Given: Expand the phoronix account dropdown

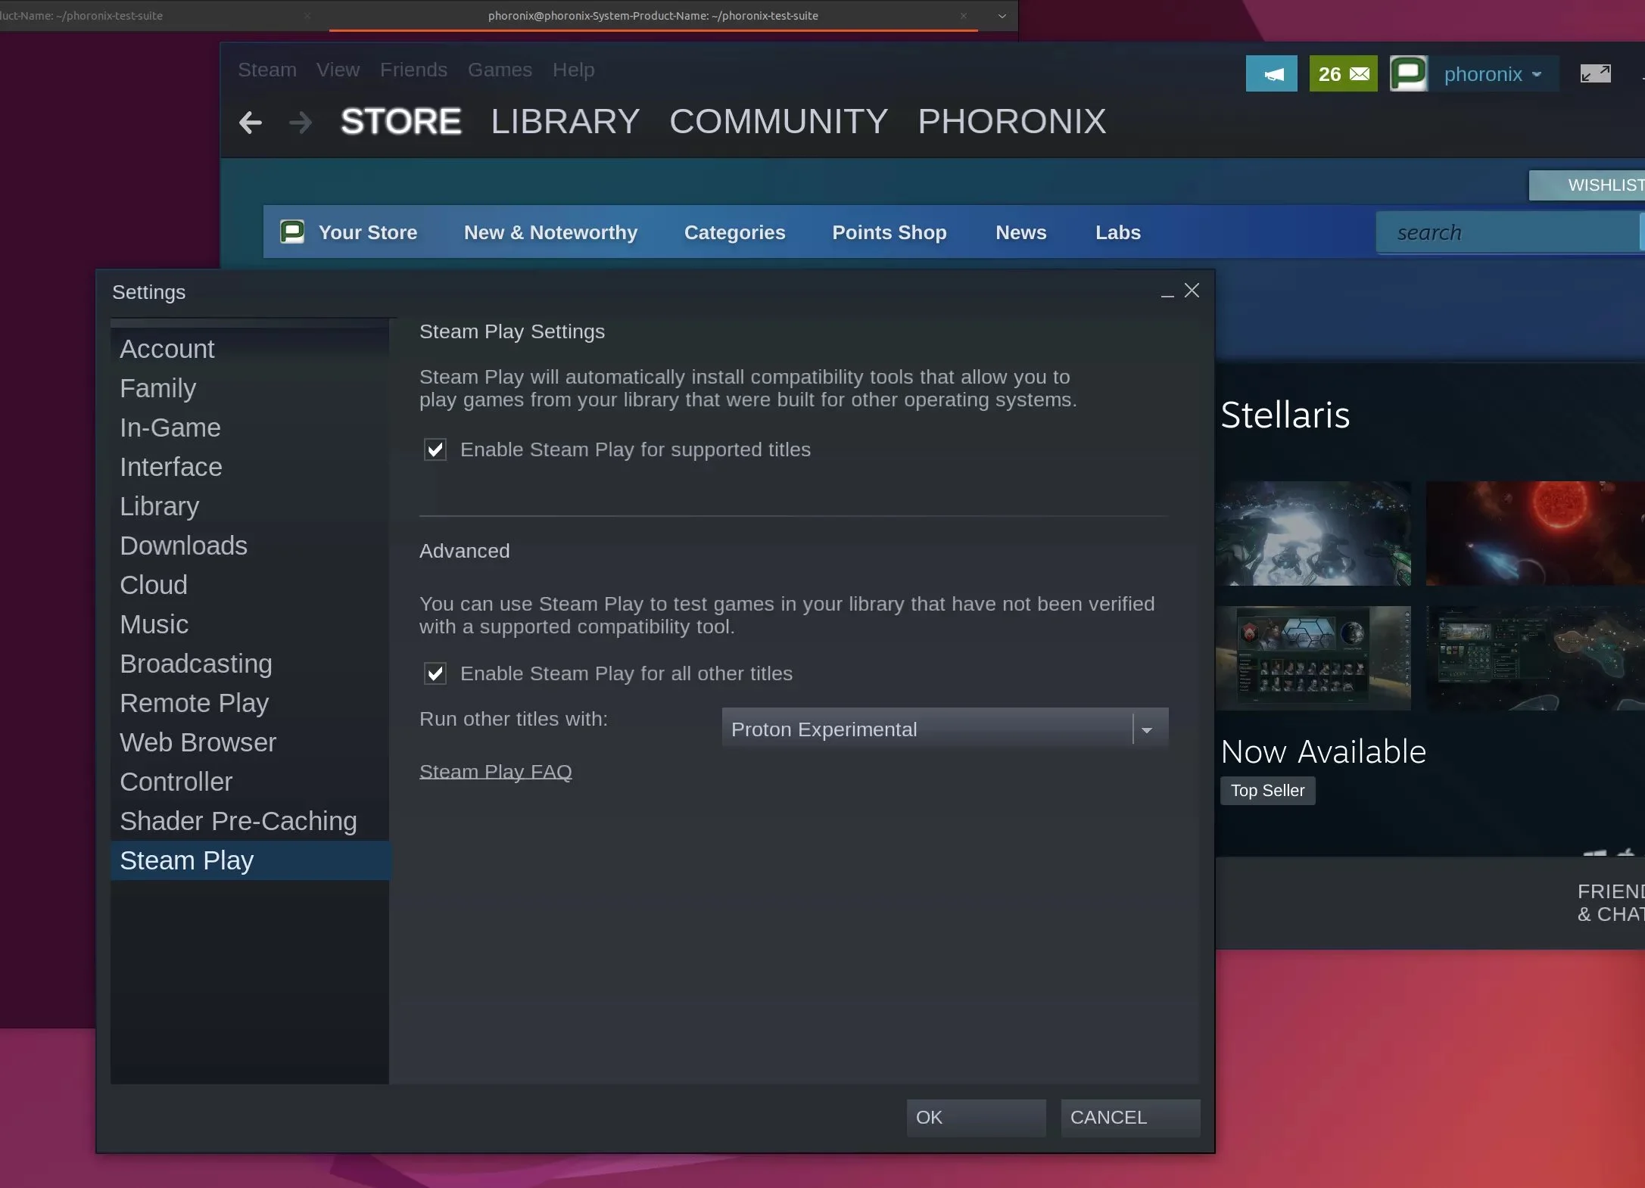Looking at the screenshot, I should pyautogui.click(x=1537, y=74).
